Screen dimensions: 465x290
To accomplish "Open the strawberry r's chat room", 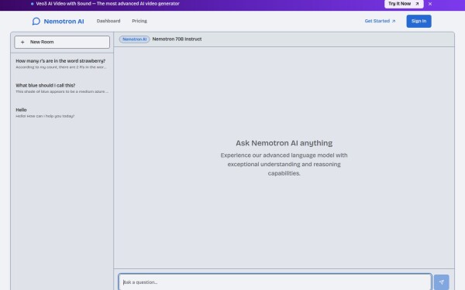I will point(62,63).
